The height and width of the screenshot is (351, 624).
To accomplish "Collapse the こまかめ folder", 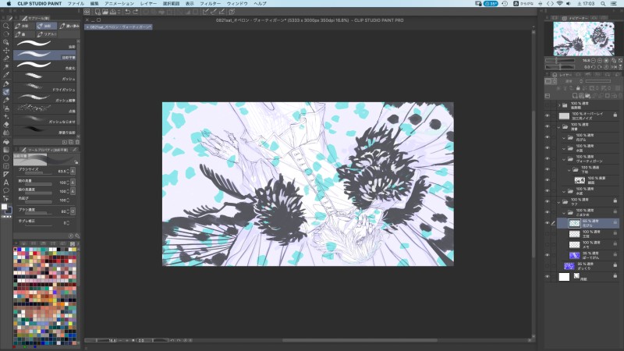I will point(564,213).
